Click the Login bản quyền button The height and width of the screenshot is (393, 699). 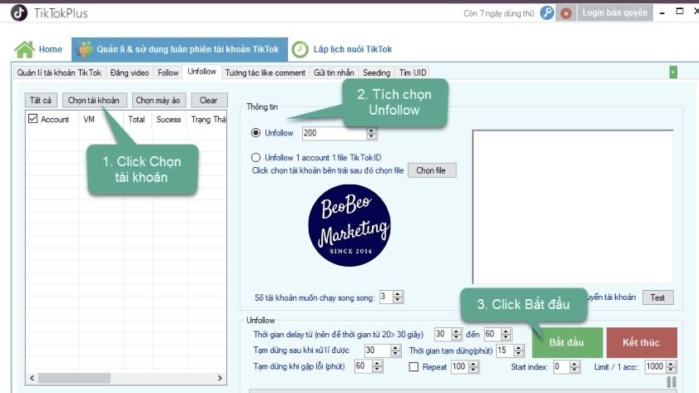(x=614, y=13)
